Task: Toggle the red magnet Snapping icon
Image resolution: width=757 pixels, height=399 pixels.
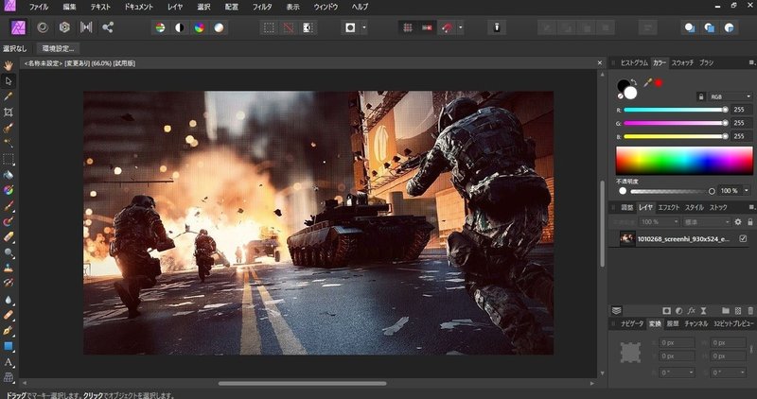Action: pyautogui.click(x=447, y=28)
